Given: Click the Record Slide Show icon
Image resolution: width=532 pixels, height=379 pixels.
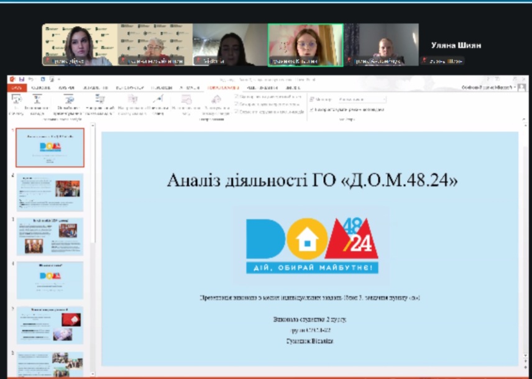Looking at the screenshot, I should click(216, 99).
